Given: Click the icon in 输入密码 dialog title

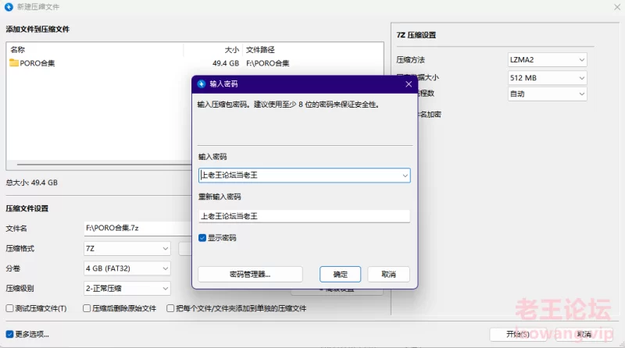Looking at the screenshot, I should click(202, 83).
